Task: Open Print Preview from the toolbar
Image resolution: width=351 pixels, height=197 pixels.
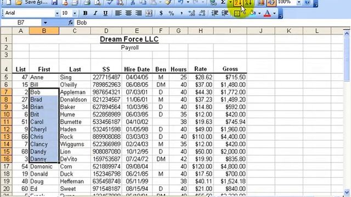Action: pos(98,2)
